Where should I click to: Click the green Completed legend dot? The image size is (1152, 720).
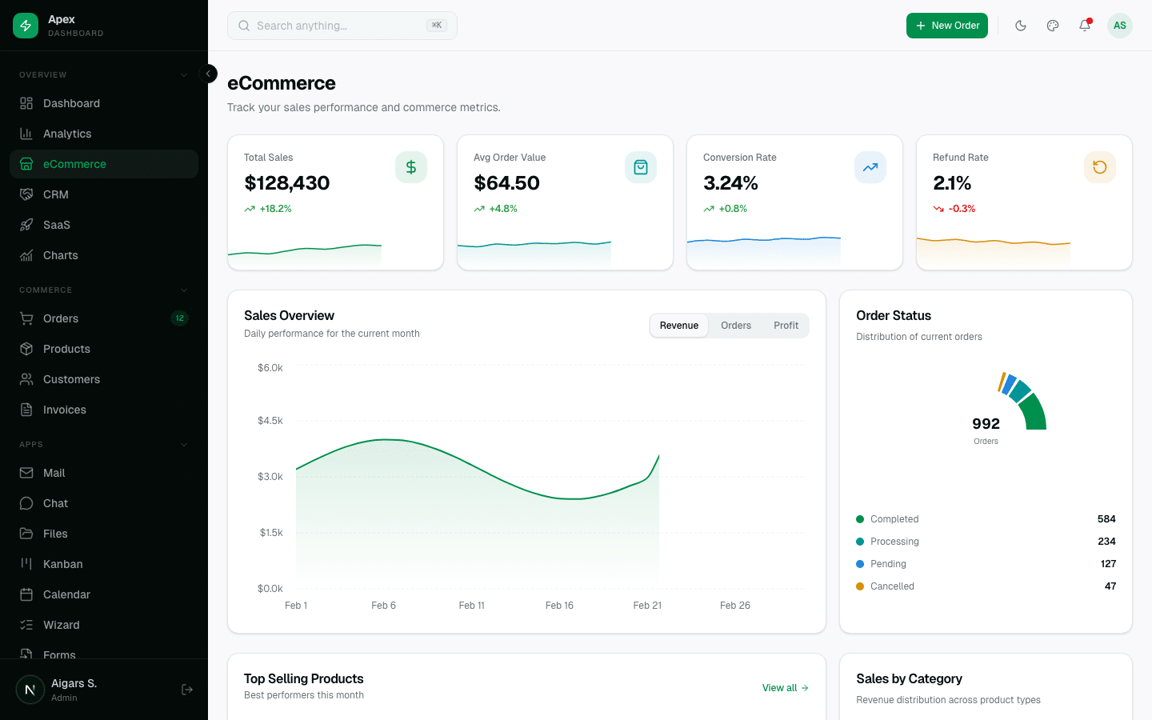point(860,519)
